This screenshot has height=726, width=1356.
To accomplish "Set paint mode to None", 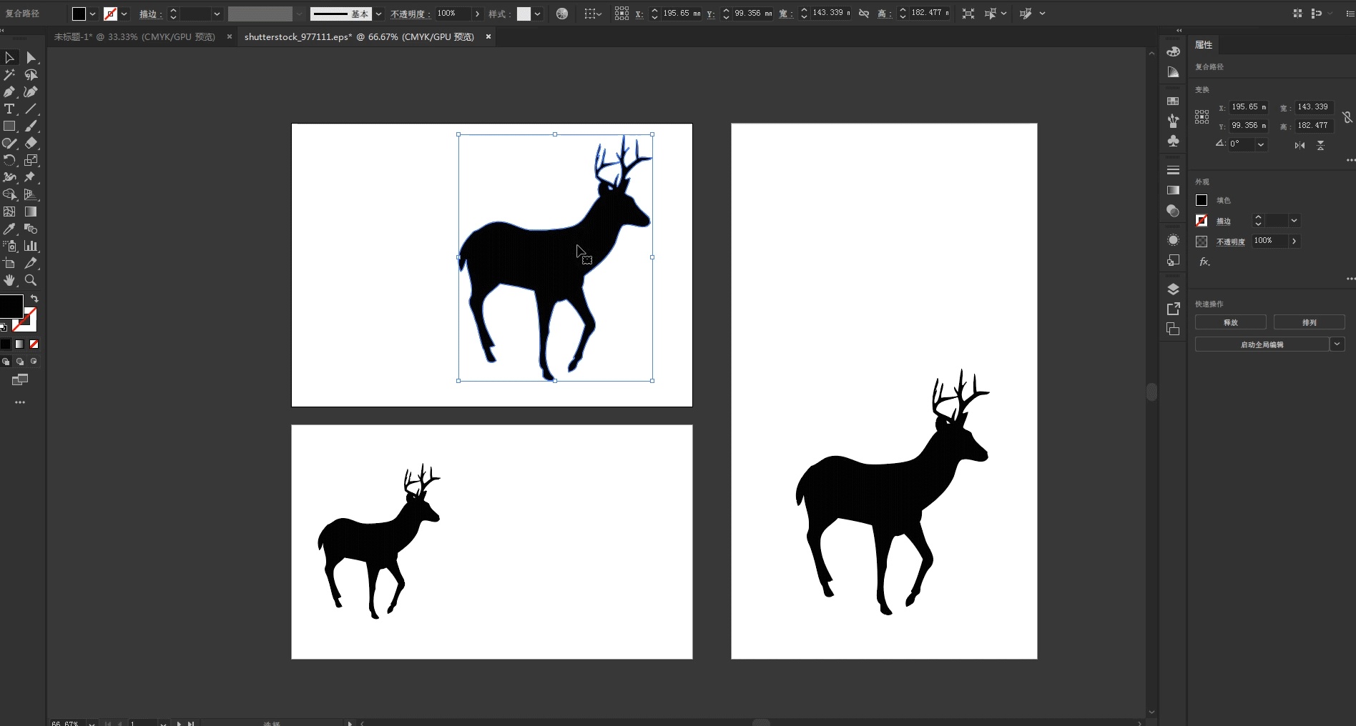I will pyautogui.click(x=34, y=344).
